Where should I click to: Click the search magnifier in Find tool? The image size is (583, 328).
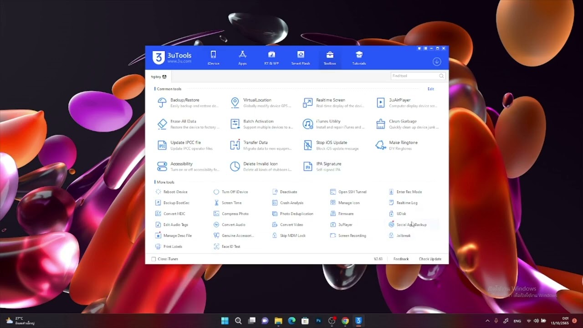point(441,76)
